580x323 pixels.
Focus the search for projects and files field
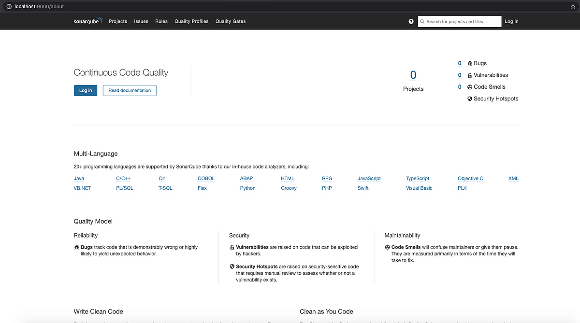pyautogui.click(x=459, y=22)
